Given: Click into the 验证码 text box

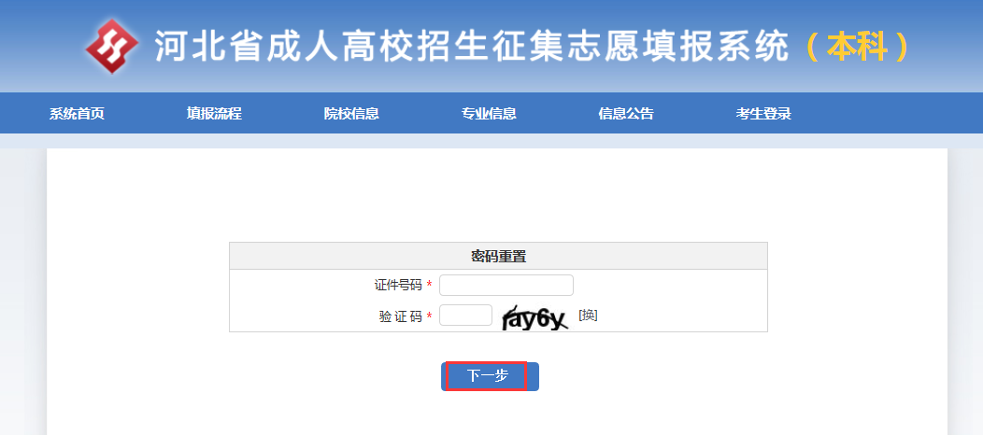Looking at the screenshot, I should pos(465,316).
